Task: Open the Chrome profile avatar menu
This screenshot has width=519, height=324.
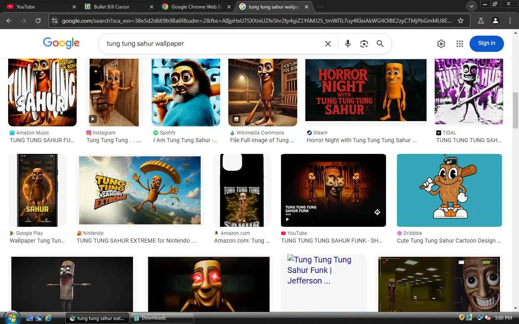Action: (x=495, y=21)
